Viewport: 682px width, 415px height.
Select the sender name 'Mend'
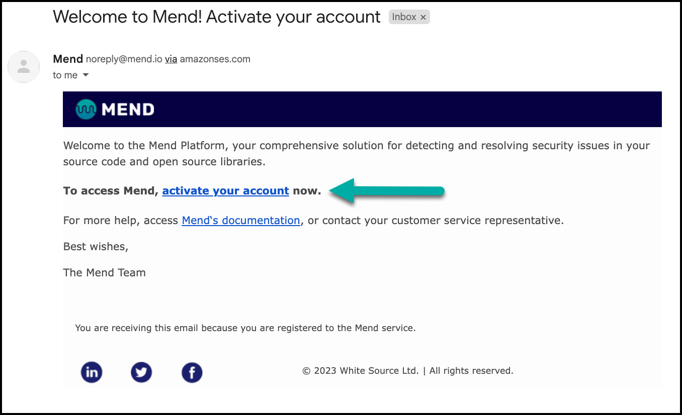coord(67,59)
